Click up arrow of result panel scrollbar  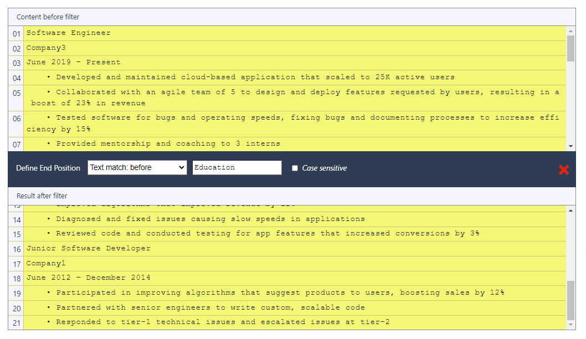tap(570, 210)
